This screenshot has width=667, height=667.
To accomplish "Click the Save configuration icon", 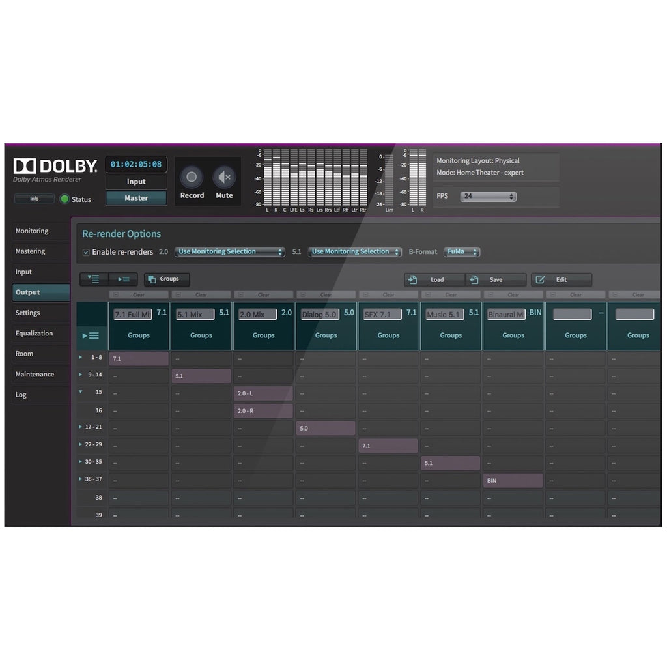I will coord(474,279).
